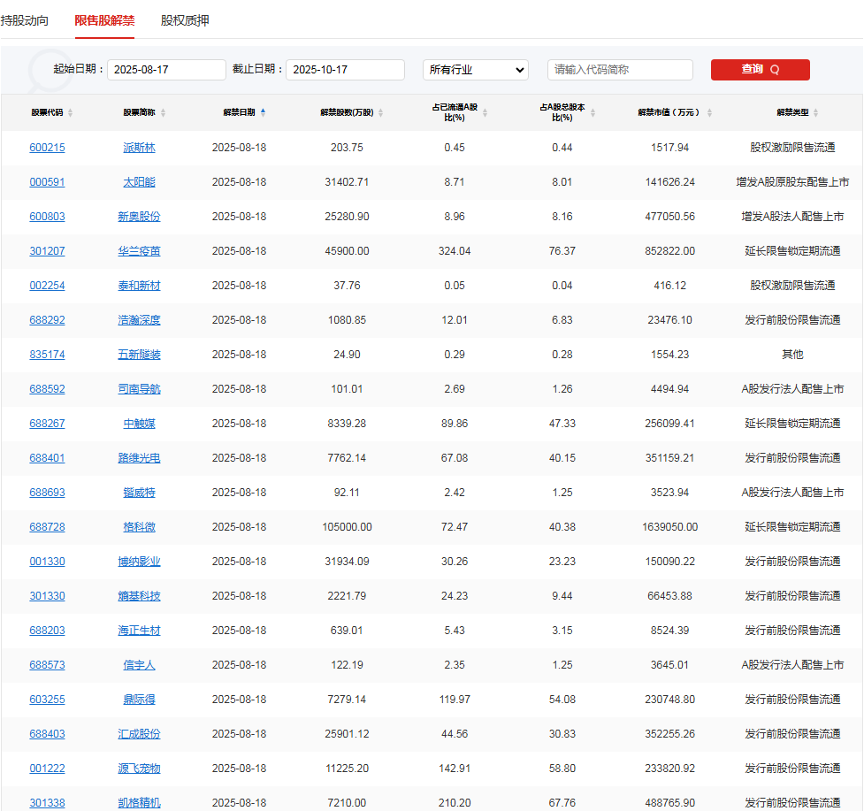Open the 格科微 stock link
This screenshot has height=811, width=864.
tap(139, 526)
